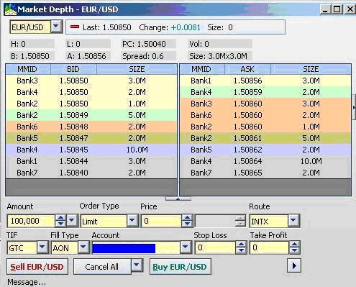This screenshot has width=356, height=287.
Task: Click the Amount input field
Action: point(31,221)
